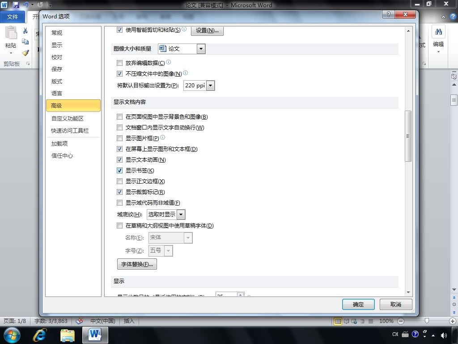458x344 pixels.
Task: Enable 文档窗口内显示文字自动换行 checkbox
Action: click(x=119, y=128)
